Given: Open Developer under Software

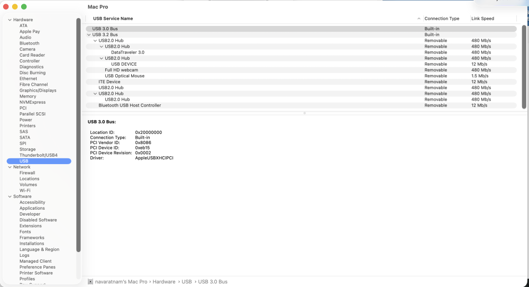Looking at the screenshot, I should tap(30, 214).
